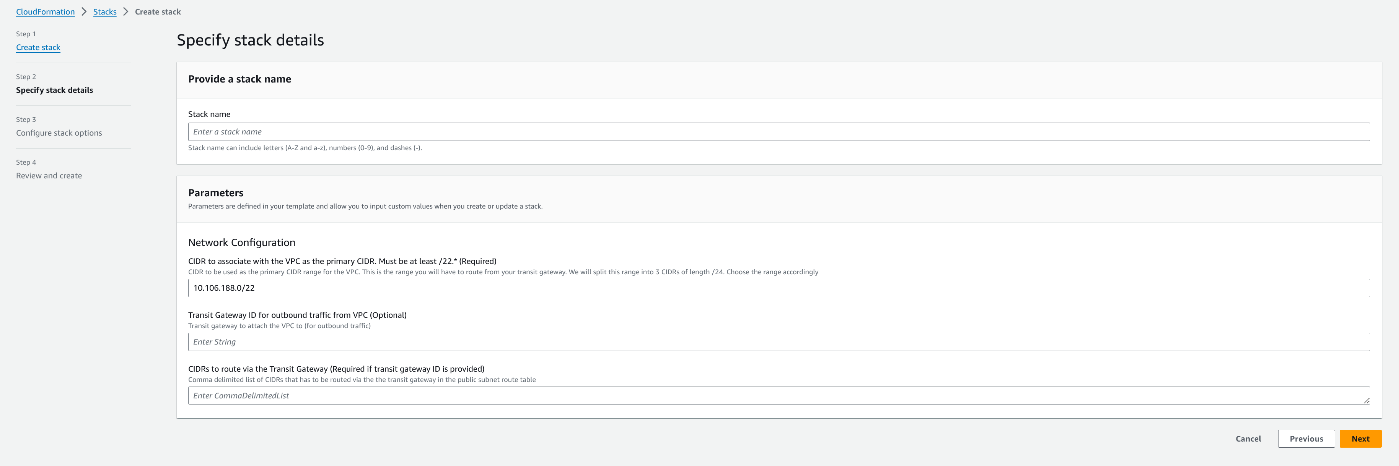Click the VPC primary CIDR field
Viewport: 1399px width, 466px height.
778,288
